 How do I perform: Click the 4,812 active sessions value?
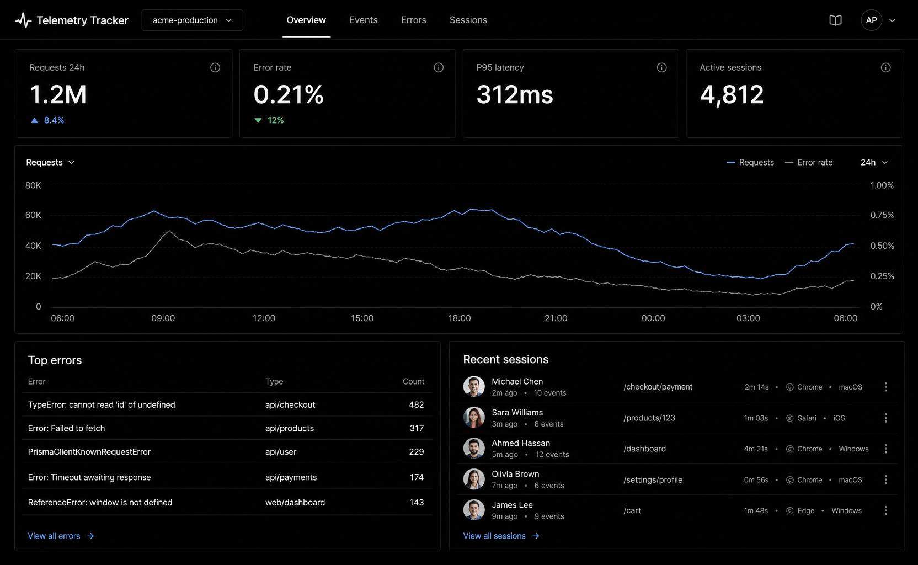click(x=732, y=94)
